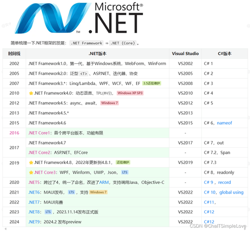The image size is (250, 231).
Task: Click the LTS badge in the .NET Core3 row
Action: pyautogui.click(x=125, y=172)
